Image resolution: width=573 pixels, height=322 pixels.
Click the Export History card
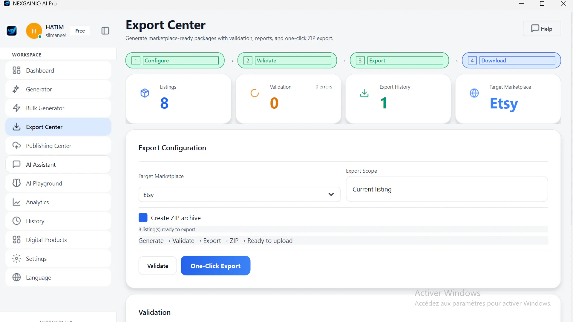(398, 99)
